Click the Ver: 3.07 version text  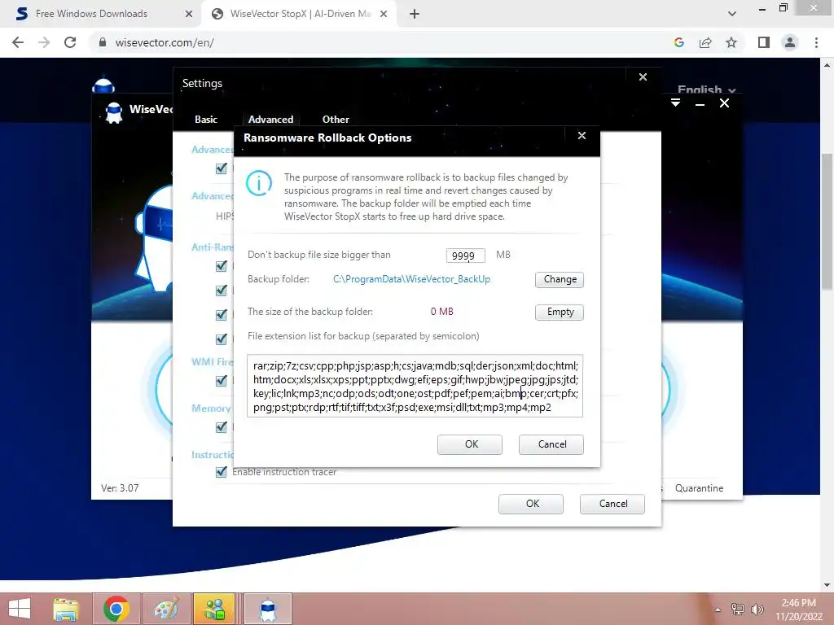[120, 488]
